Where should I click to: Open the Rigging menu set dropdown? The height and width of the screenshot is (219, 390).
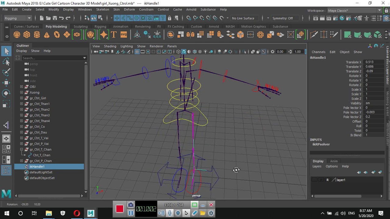(18, 18)
